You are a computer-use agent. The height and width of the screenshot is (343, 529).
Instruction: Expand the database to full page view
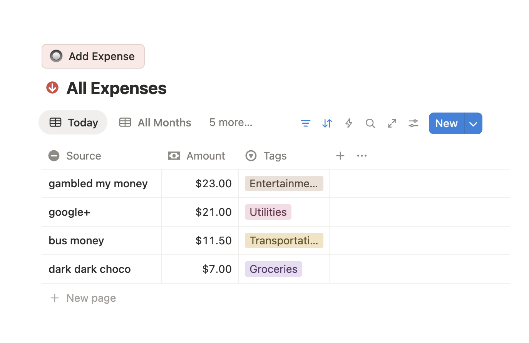[x=392, y=123]
